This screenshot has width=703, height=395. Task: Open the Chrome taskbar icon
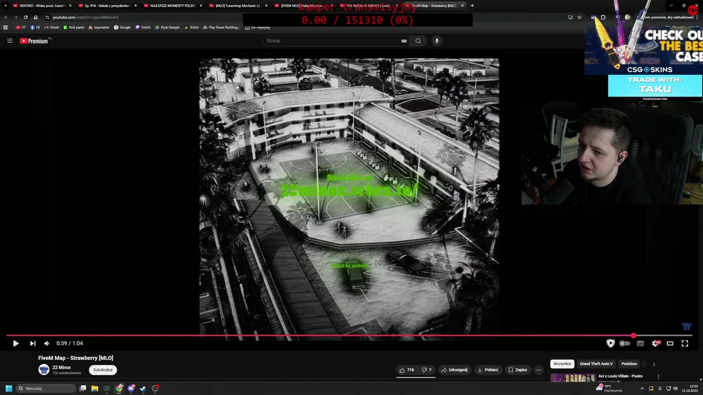[x=119, y=388]
